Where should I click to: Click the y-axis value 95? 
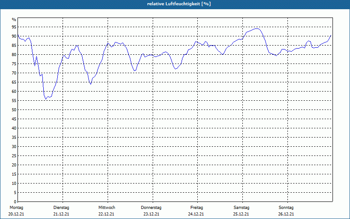click(14, 27)
